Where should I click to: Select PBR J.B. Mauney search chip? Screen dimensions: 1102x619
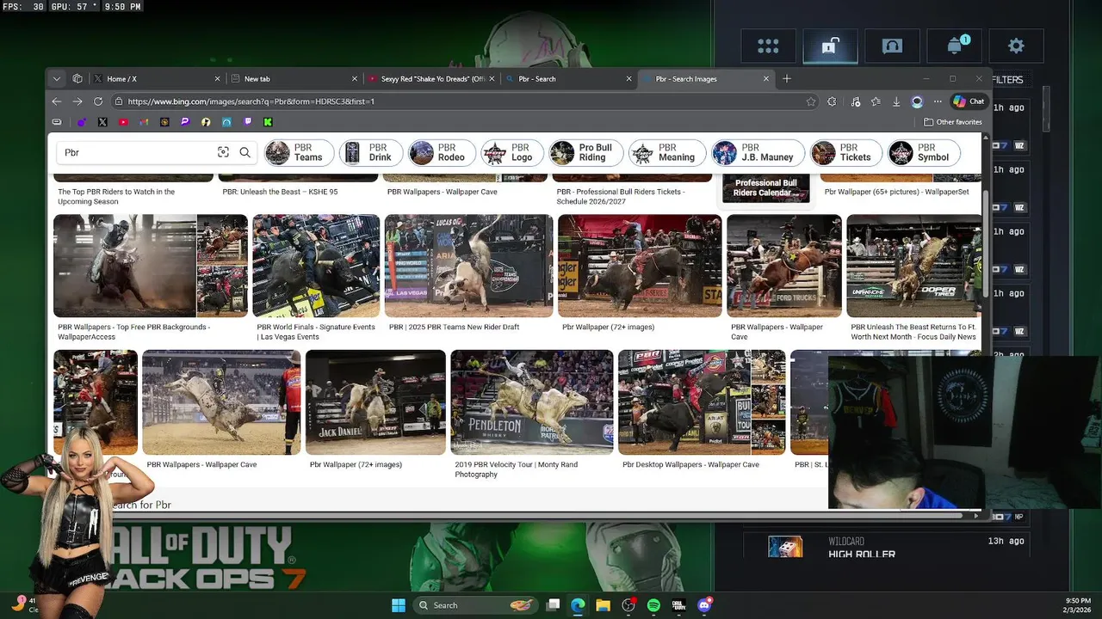pyautogui.click(x=758, y=153)
